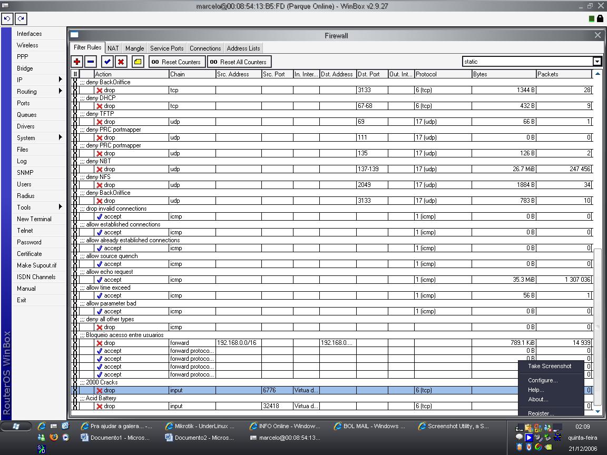Click the red X disable rule icon
Screen dimensions: 607x455
121,62
